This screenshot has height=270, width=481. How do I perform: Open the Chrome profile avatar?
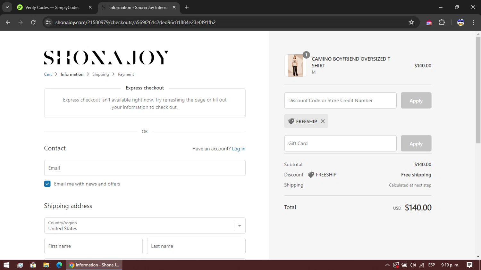point(460,22)
